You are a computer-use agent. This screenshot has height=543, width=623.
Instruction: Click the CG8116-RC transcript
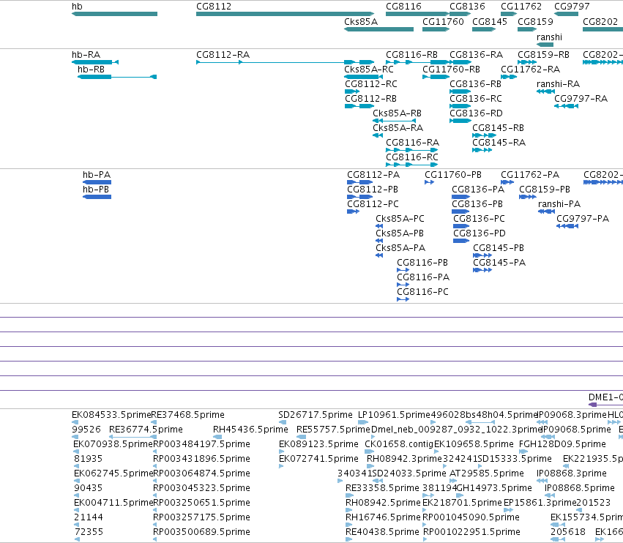tap(411, 165)
